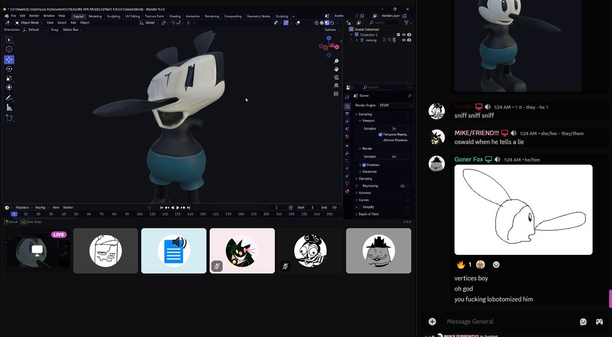Select the Select Box tool in Blender toolbar
The image size is (612, 337).
click(x=9, y=40)
